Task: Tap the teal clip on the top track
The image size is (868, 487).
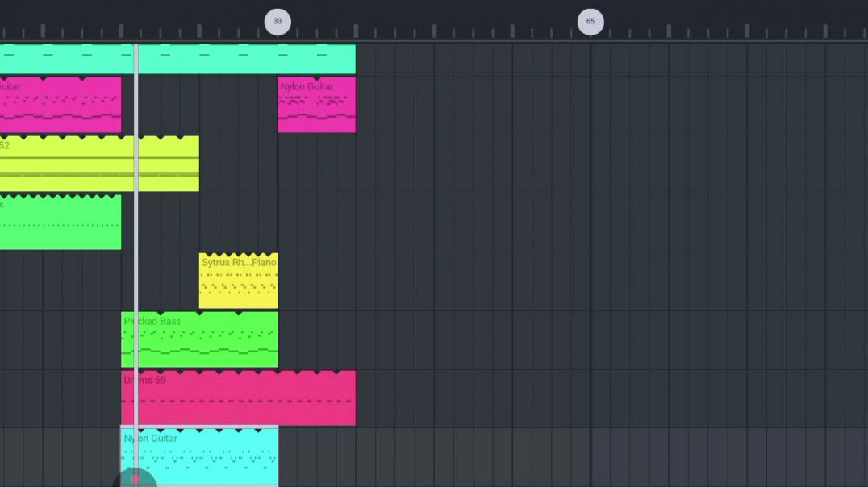Action: tap(242, 59)
